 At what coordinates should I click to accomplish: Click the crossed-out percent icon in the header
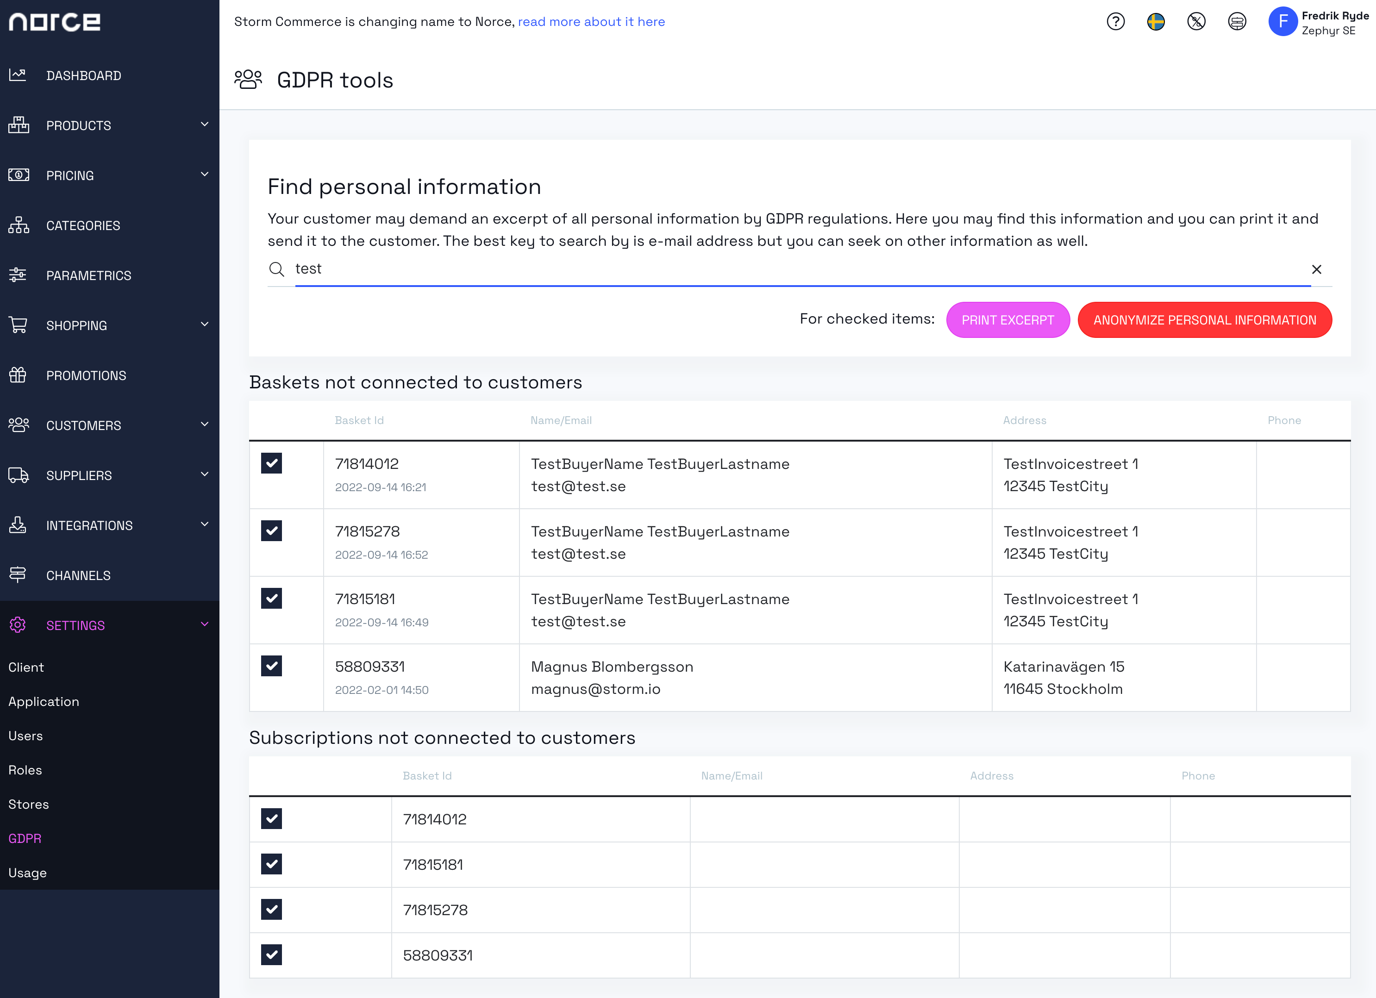pos(1196,22)
